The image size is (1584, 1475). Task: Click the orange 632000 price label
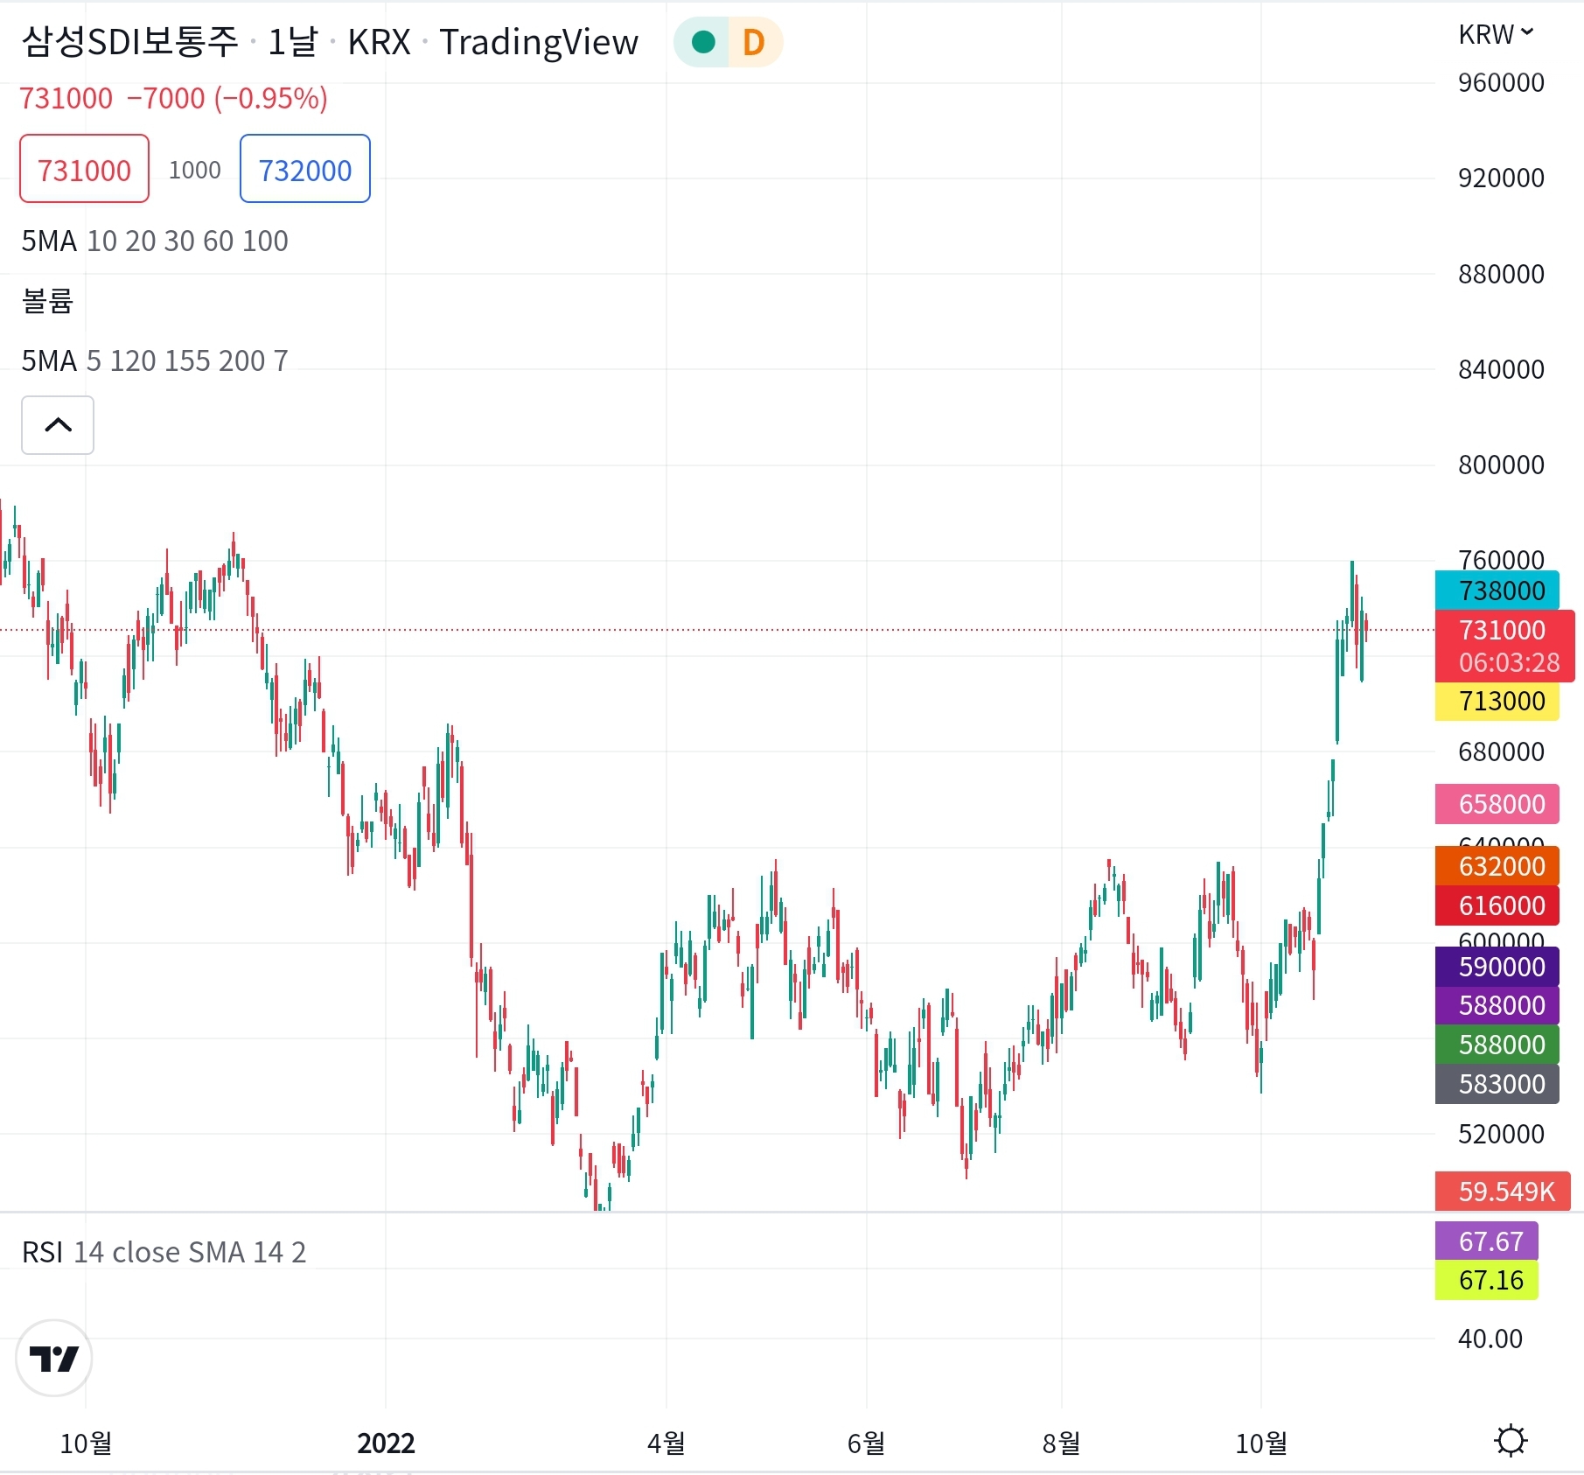pyautogui.click(x=1497, y=866)
